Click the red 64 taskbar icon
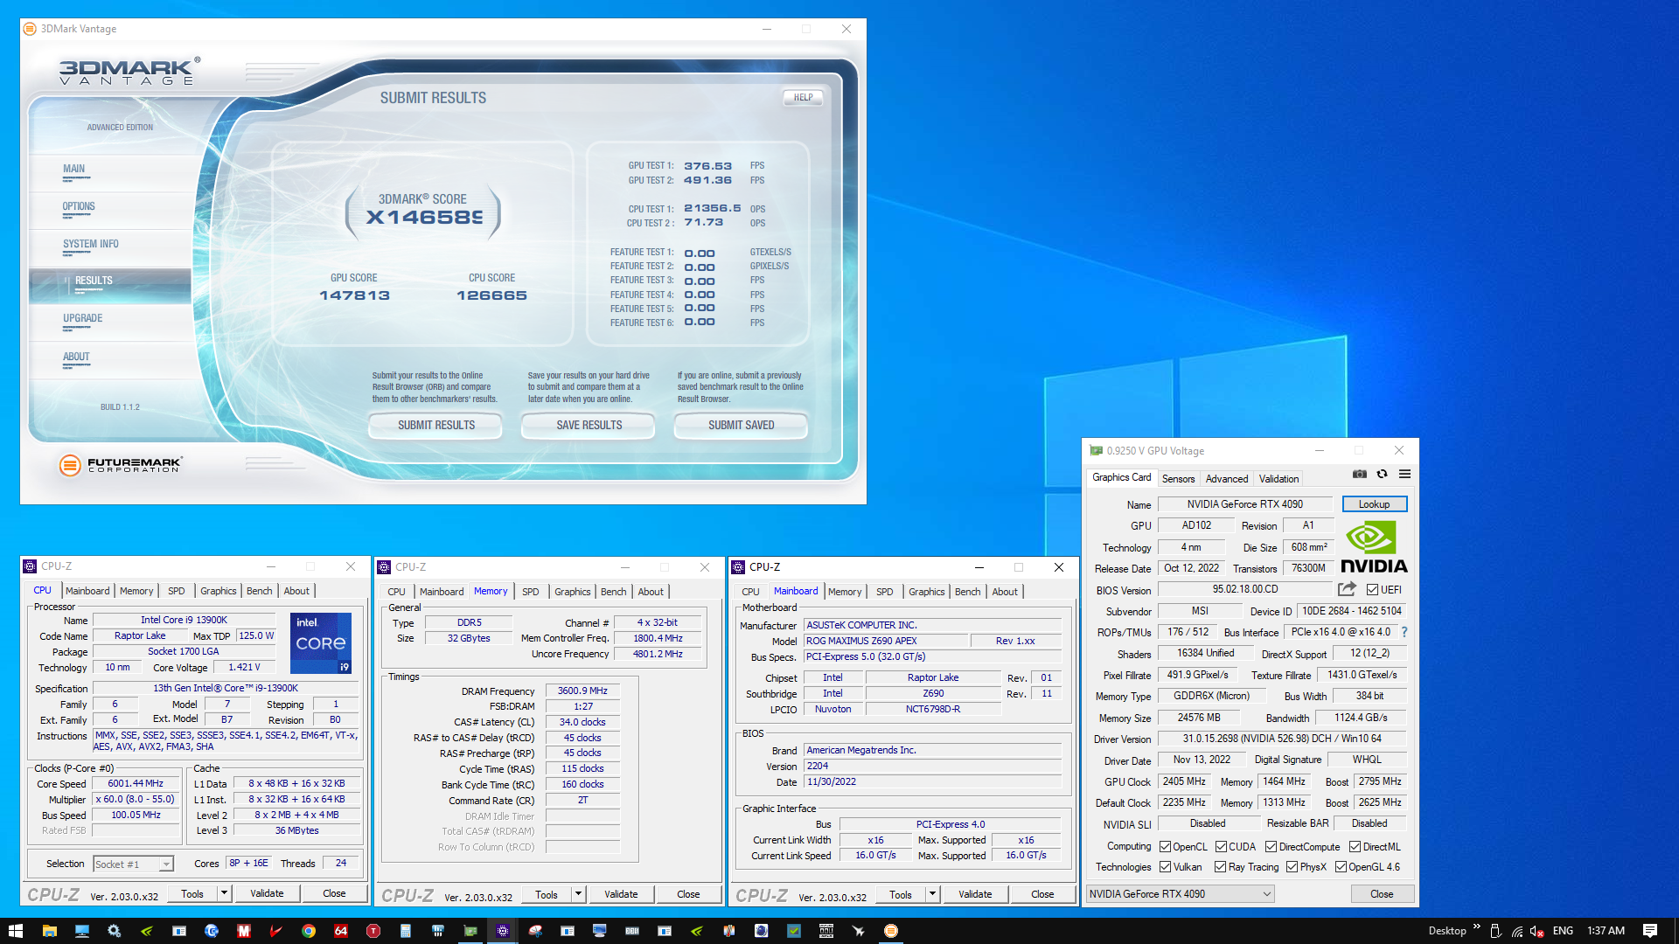The height and width of the screenshot is (944, 1679). 341,931
